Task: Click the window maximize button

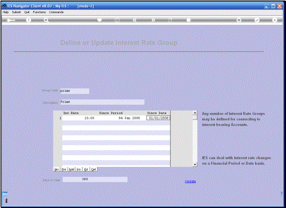Action: tap(273, 6)
